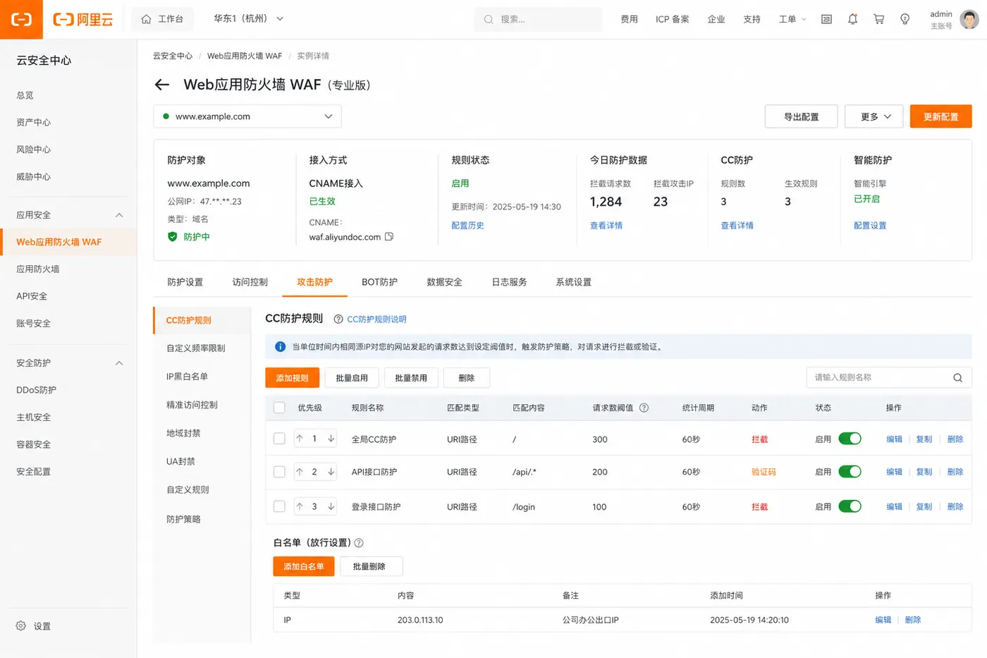987x658 pixels.
Task: Open the notification bell icon
Action: click(852, 19)
